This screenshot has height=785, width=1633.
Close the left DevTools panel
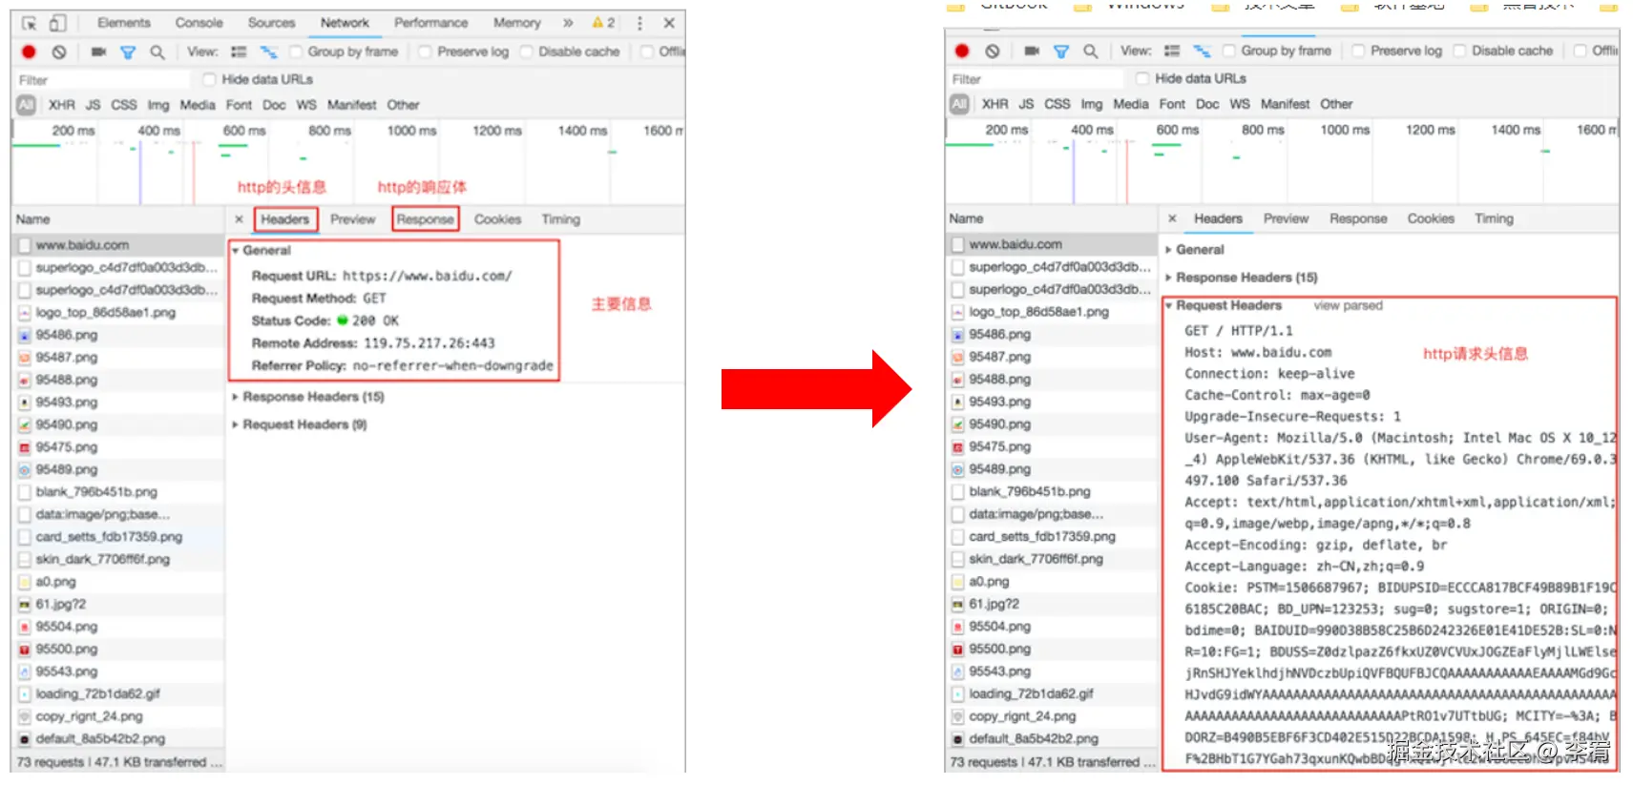(x=669, y=23)
